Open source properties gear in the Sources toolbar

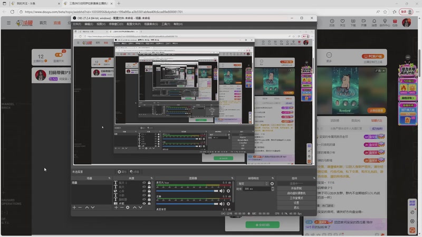coord(128,208)
